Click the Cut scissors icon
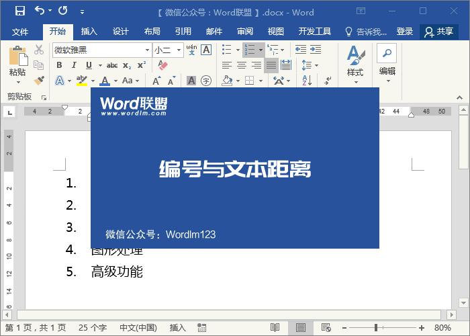Screen dimensions: 470x336 click(39, 50)
